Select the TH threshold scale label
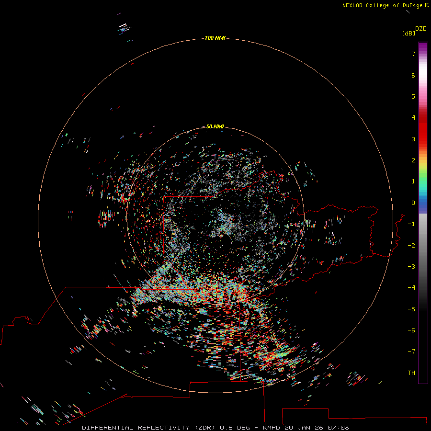 click(x=411, y=373)
